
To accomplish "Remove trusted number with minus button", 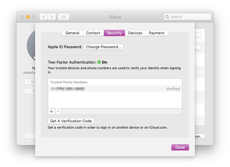I will click(58, 111).
